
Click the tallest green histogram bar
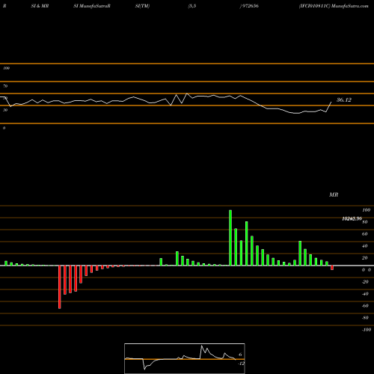pyautogui.click(x=230, y=238)
